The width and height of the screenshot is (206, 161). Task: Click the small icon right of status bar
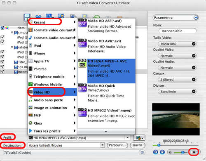click(142, 152)
